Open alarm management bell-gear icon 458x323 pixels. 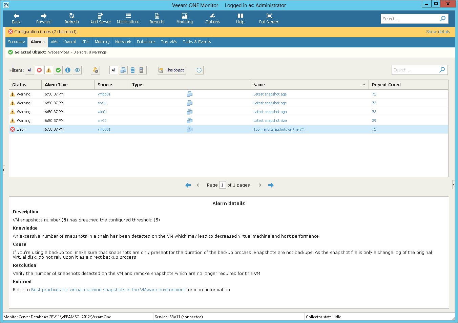pos(96,70)
